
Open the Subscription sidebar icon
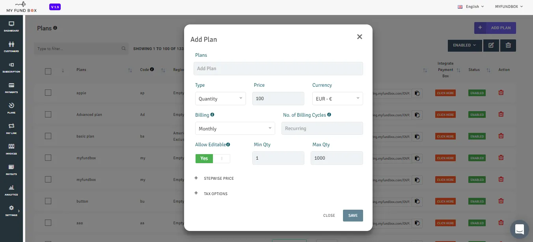coord(11,65)
